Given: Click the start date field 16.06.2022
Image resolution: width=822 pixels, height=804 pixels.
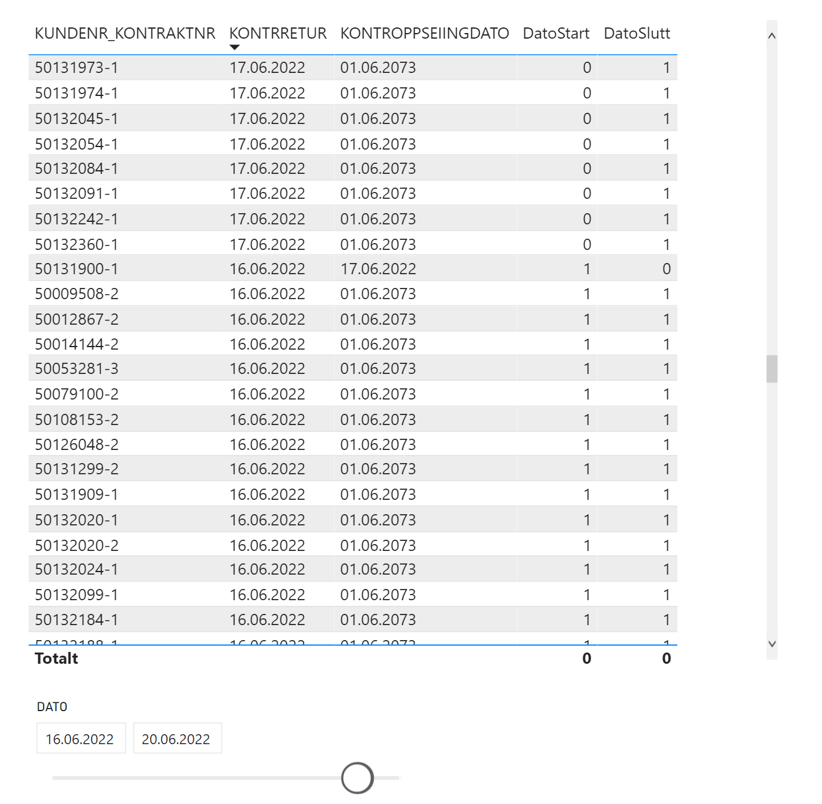Looking at the screenshot, I should tap(81, 739).
